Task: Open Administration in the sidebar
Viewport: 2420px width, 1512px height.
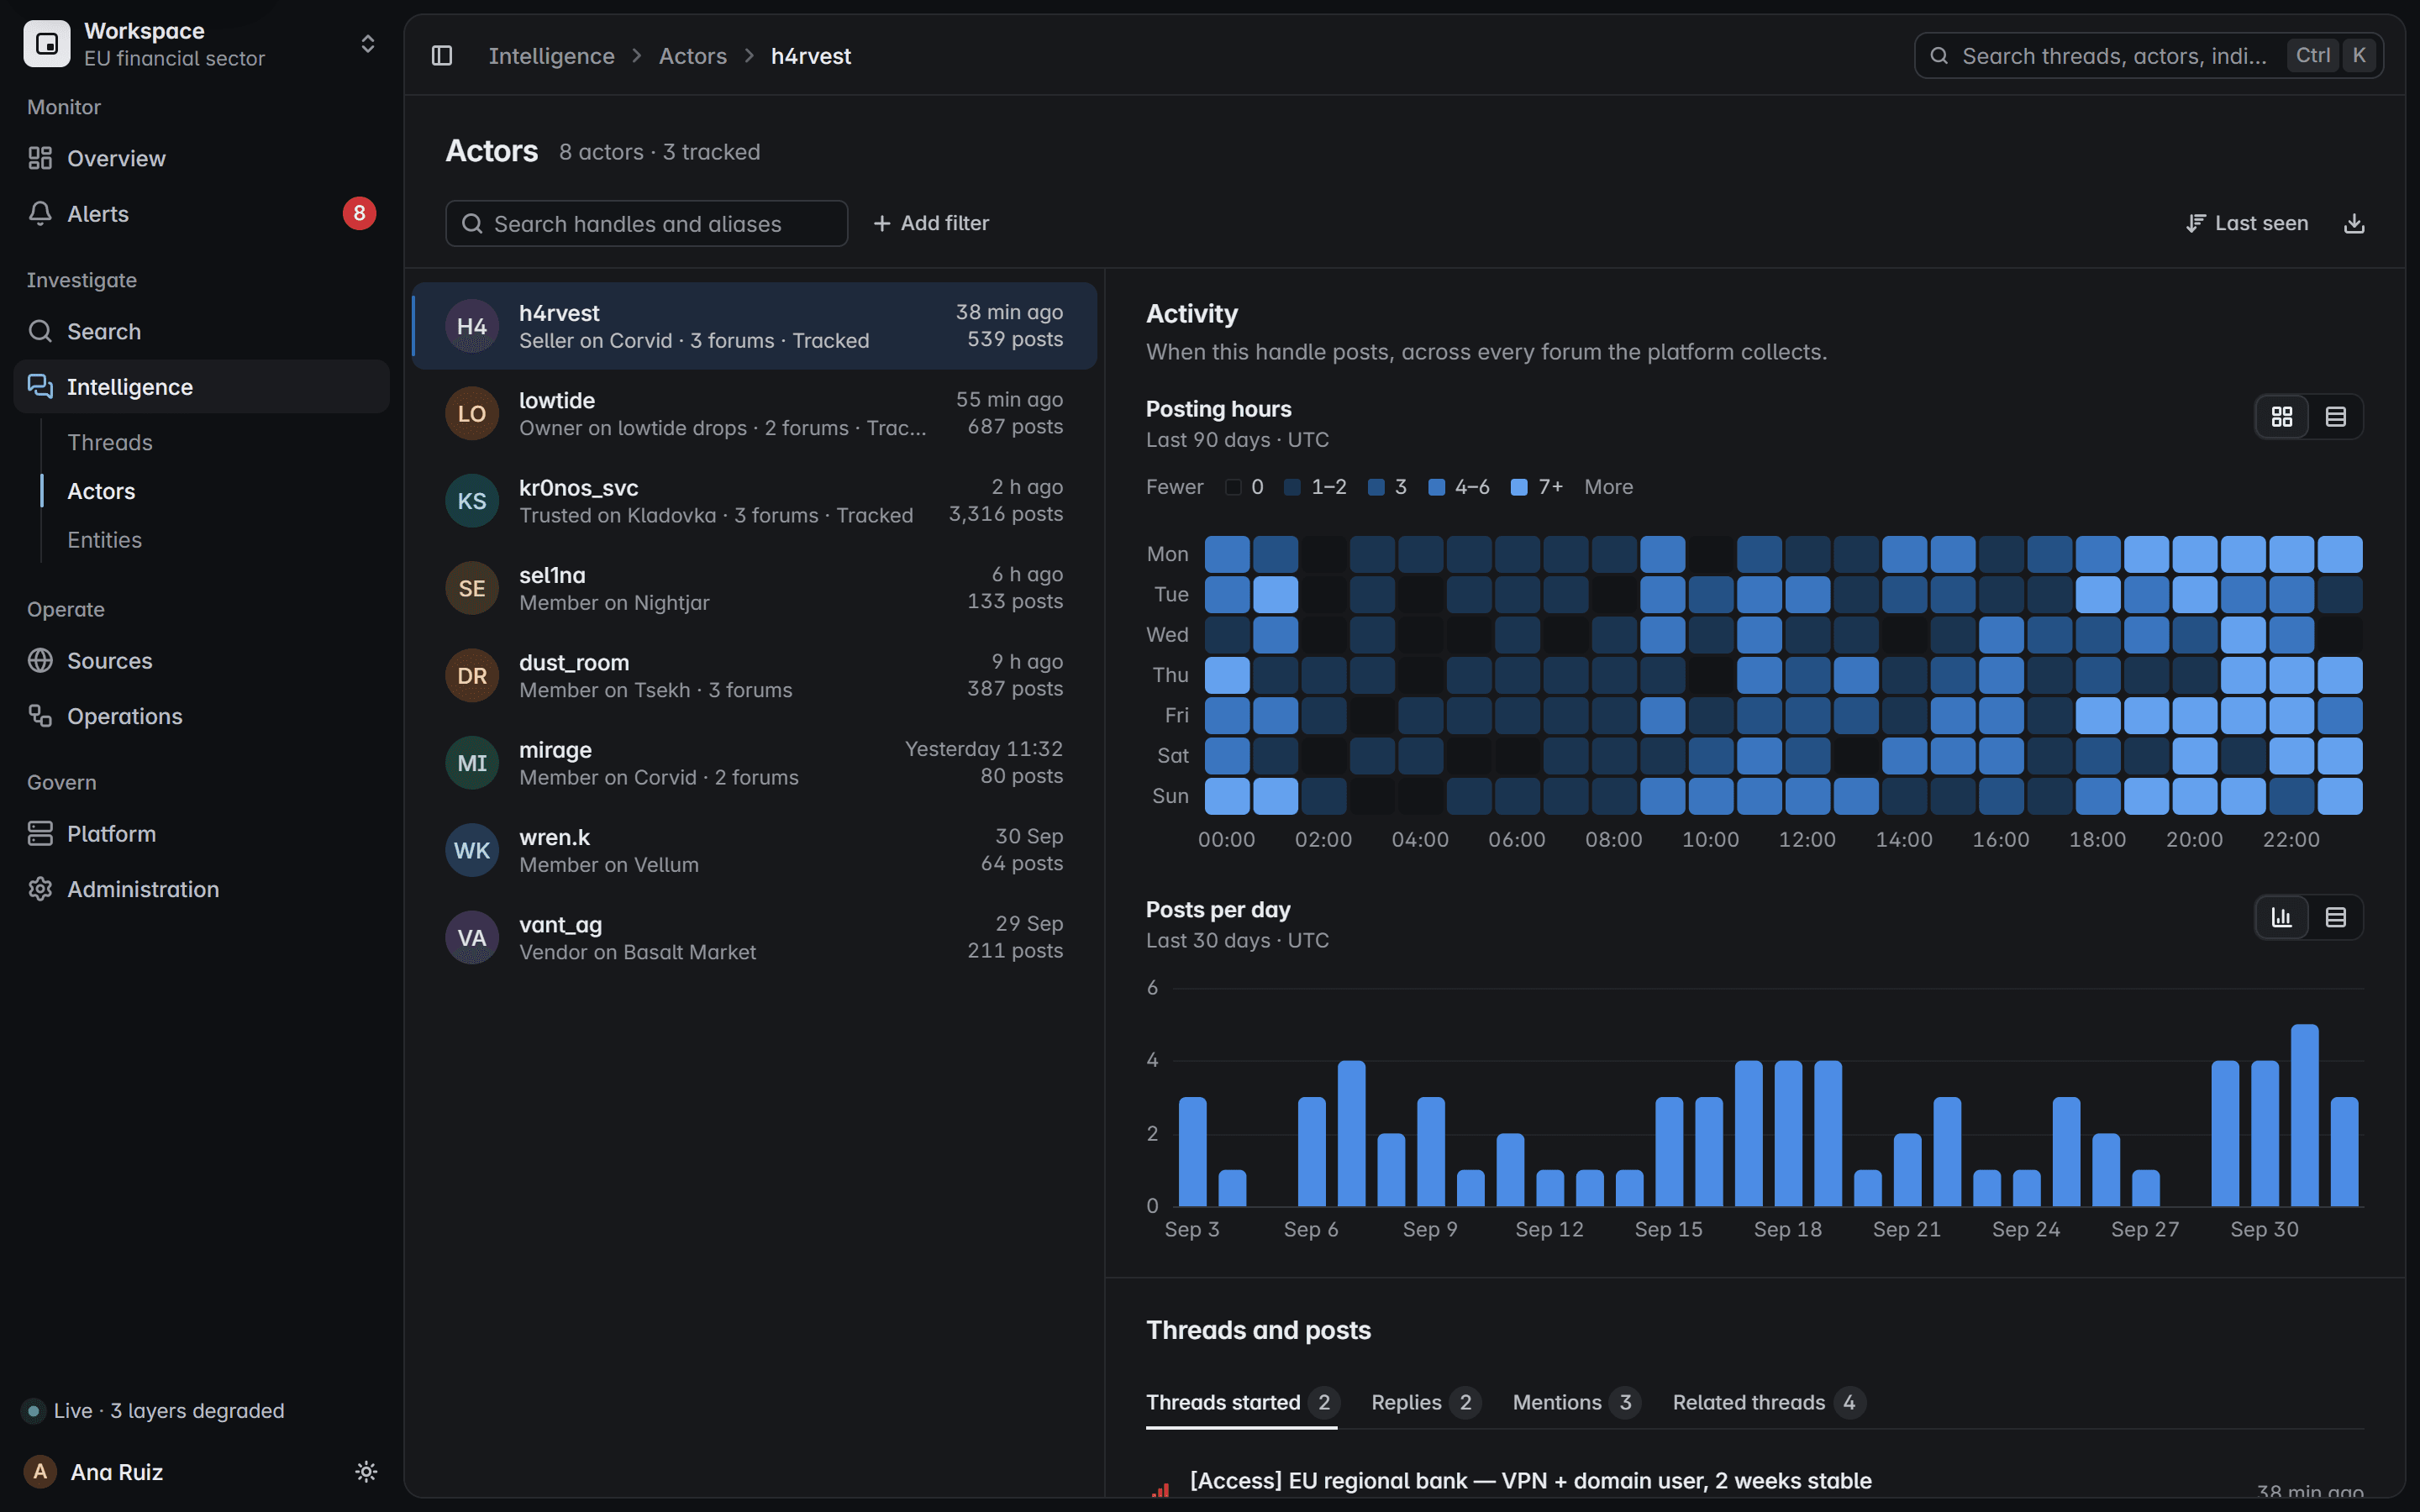Action: click(201, 889)
